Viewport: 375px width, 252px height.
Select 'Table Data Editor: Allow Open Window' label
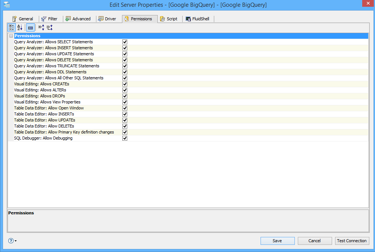coord(49,108)
